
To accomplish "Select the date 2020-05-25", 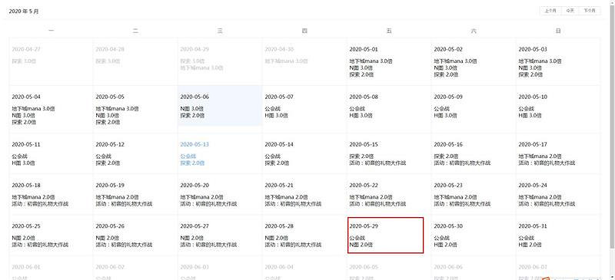I will click(x=26, y=226).
